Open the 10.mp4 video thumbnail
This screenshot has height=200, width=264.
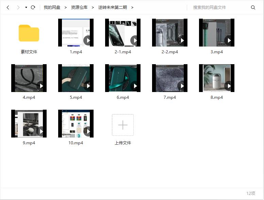coord(76,124)
